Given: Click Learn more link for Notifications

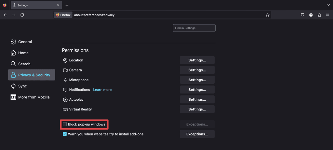Looking at the screenshot, I should 102,90.
